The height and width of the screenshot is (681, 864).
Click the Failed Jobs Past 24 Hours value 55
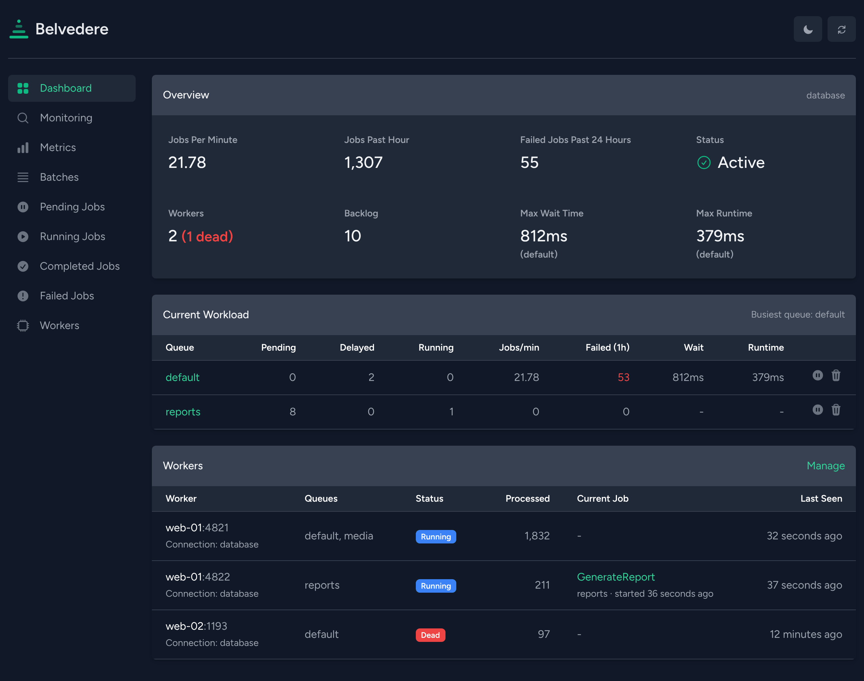(x=530, y=162)
